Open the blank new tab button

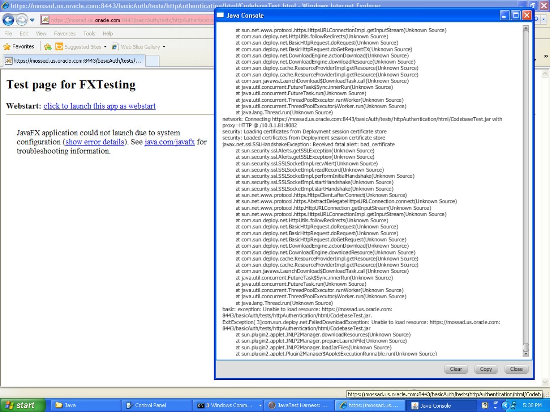(x=152, y=61)
